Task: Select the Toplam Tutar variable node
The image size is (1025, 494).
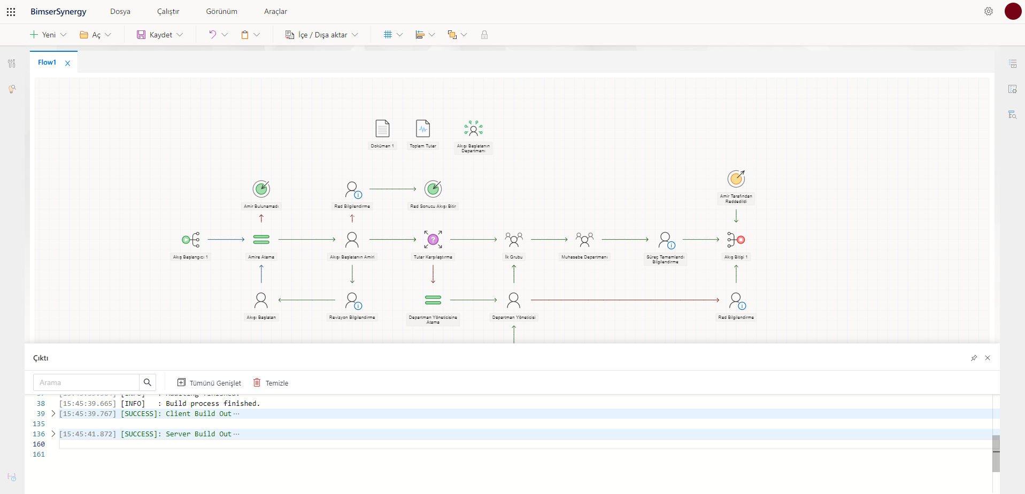Action: [423, 129]
